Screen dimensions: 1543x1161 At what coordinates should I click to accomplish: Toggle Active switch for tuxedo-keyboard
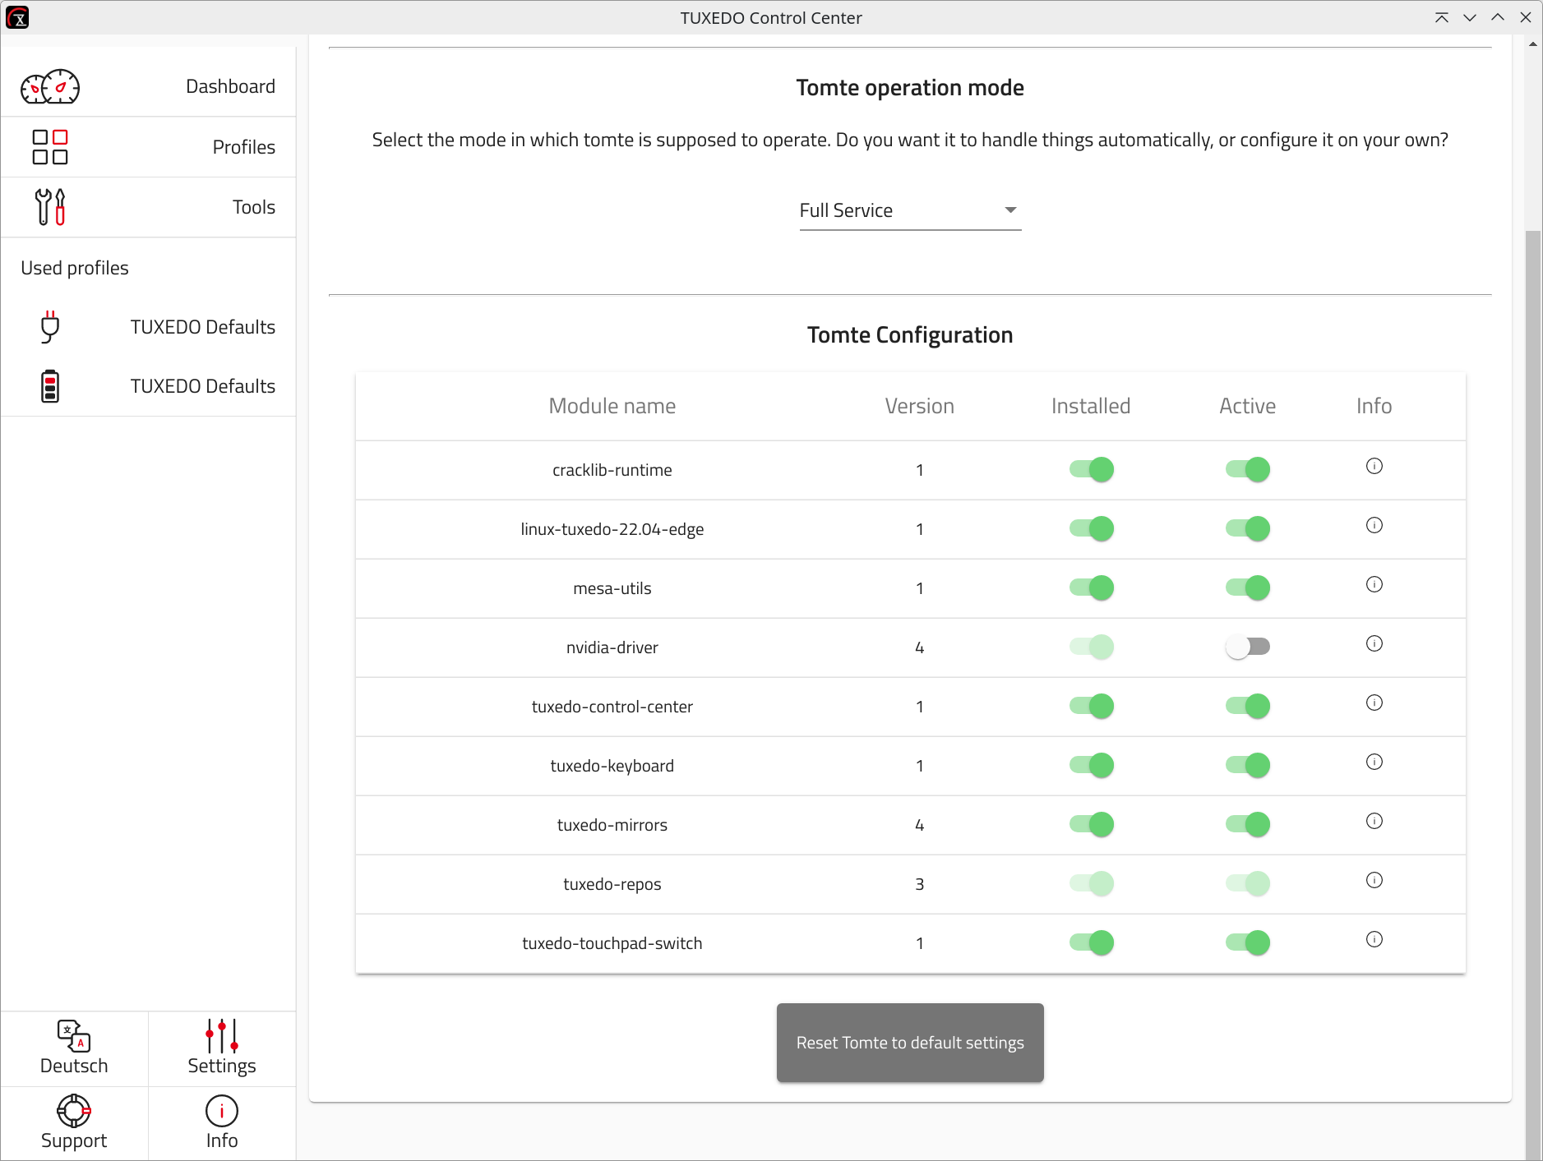1248,765
